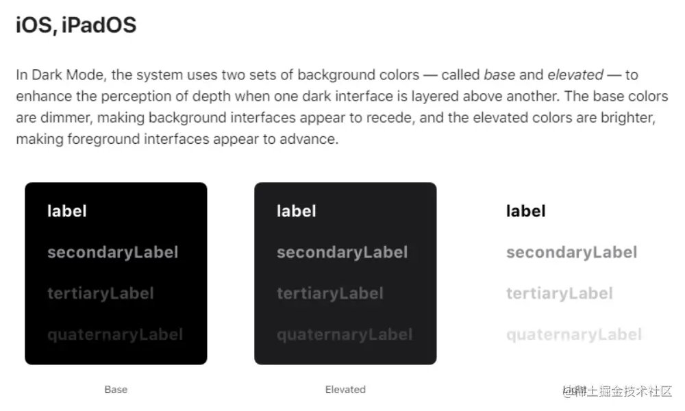Click the "Elevated" caption below the gray card

345,390
